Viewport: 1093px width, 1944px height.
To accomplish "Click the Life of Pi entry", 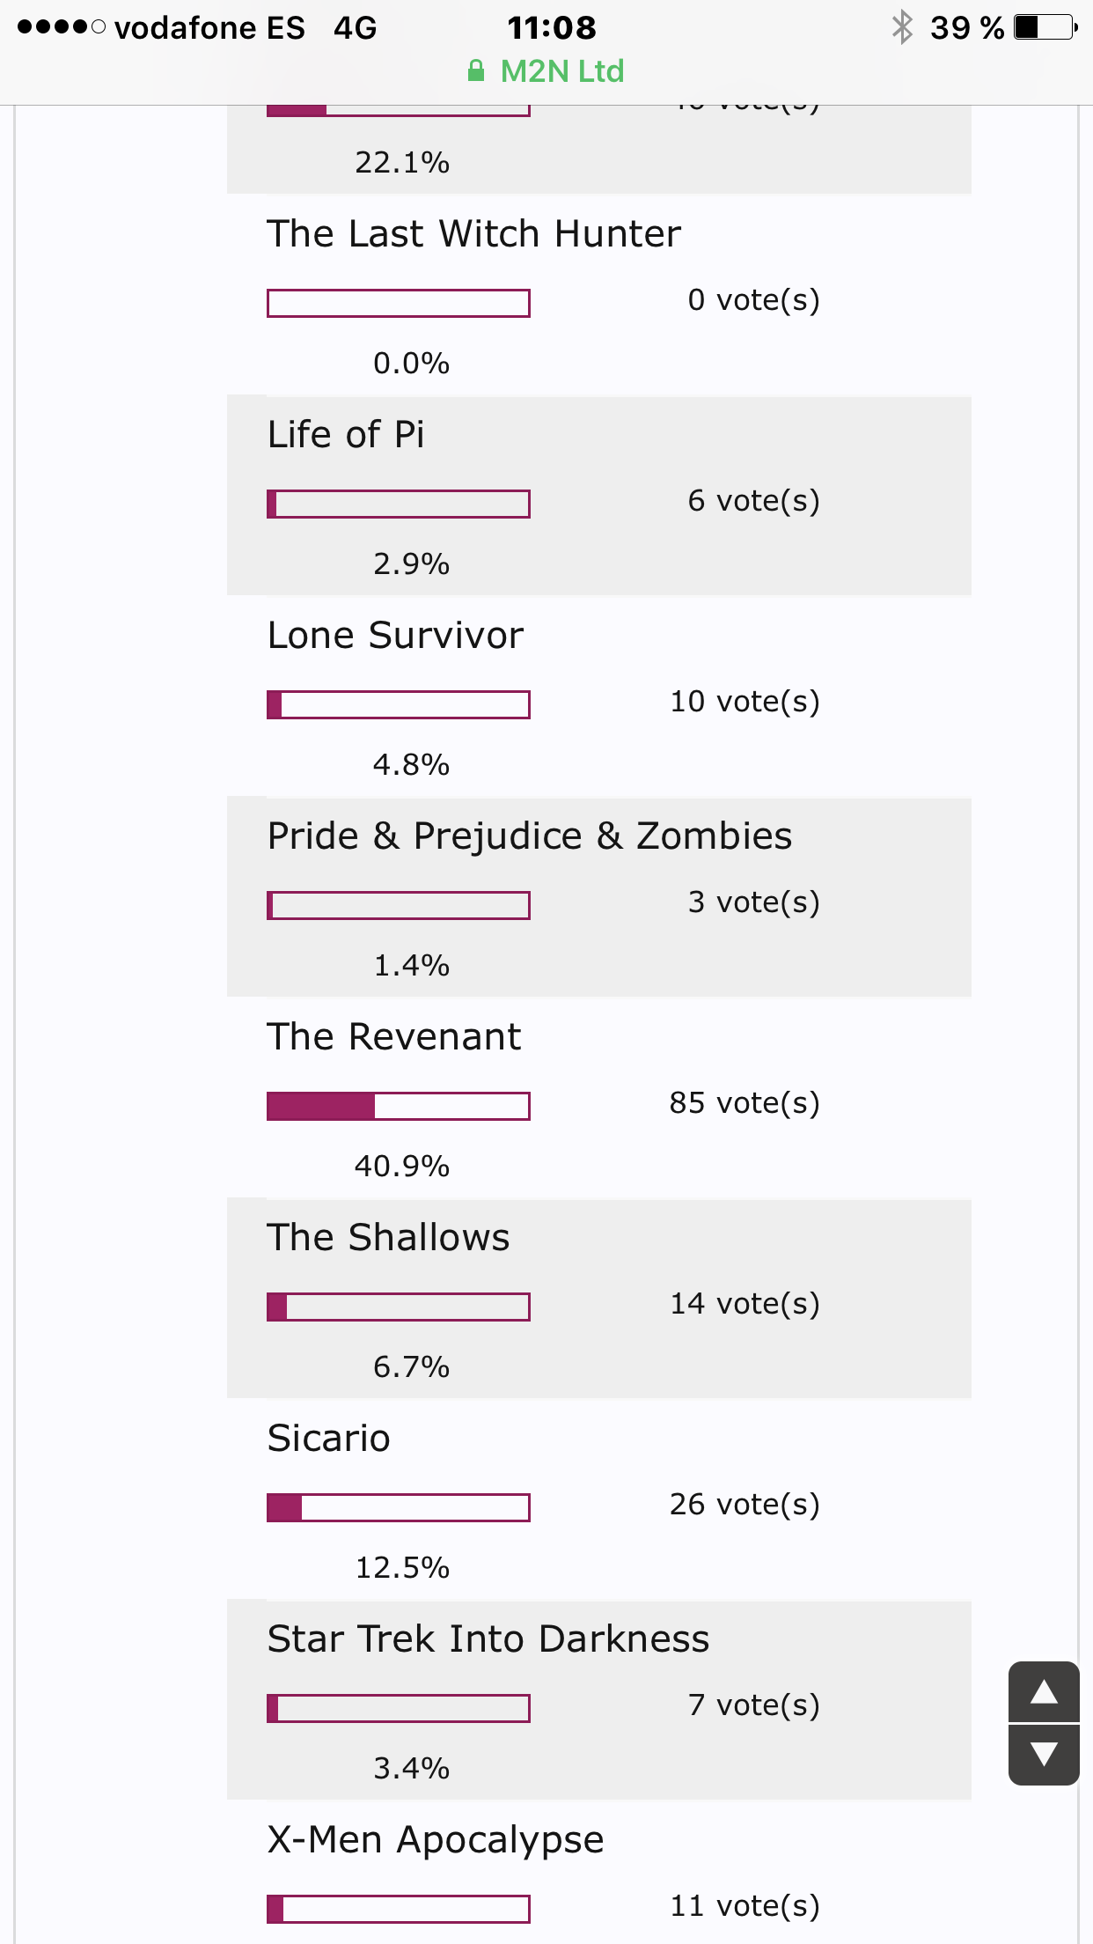I will (599, 497).
